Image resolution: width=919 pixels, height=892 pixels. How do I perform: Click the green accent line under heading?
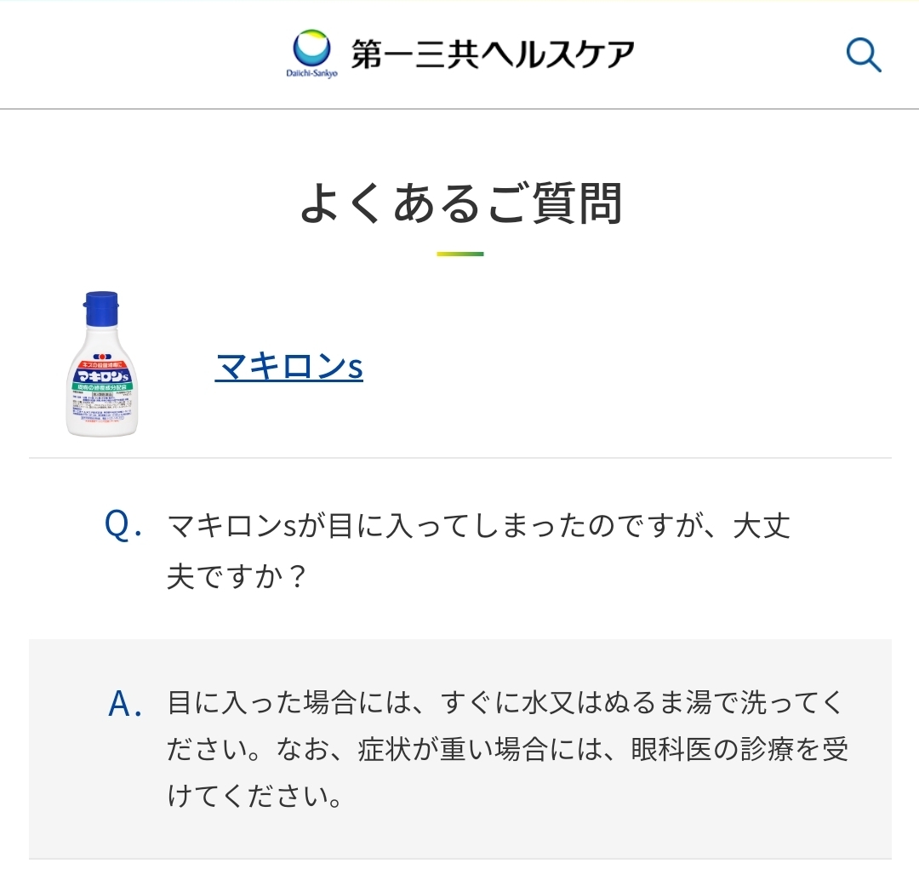(460, 254)
